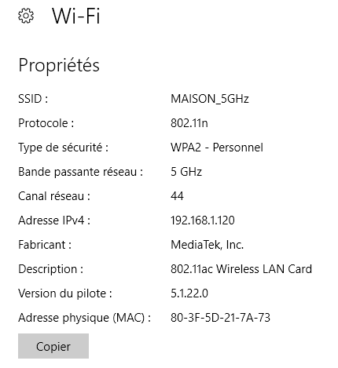Click the settings gear icon
The width and height of the screenshot is (338, 368).
tap(26, 16)
